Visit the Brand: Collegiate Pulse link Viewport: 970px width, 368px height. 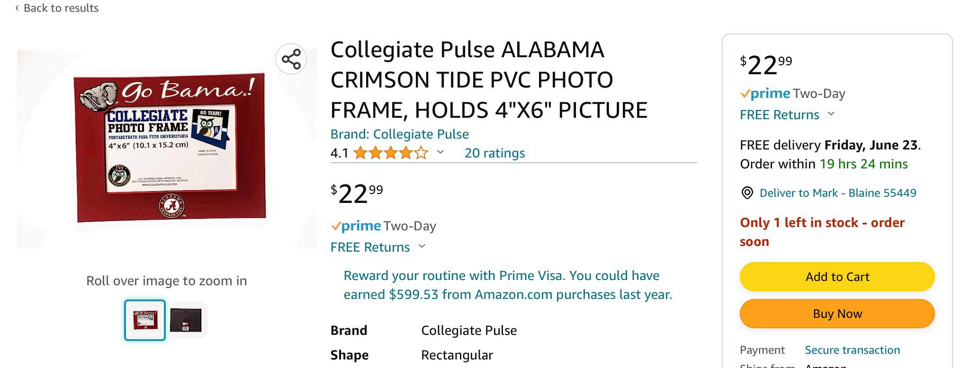click(x=399, y=134)
